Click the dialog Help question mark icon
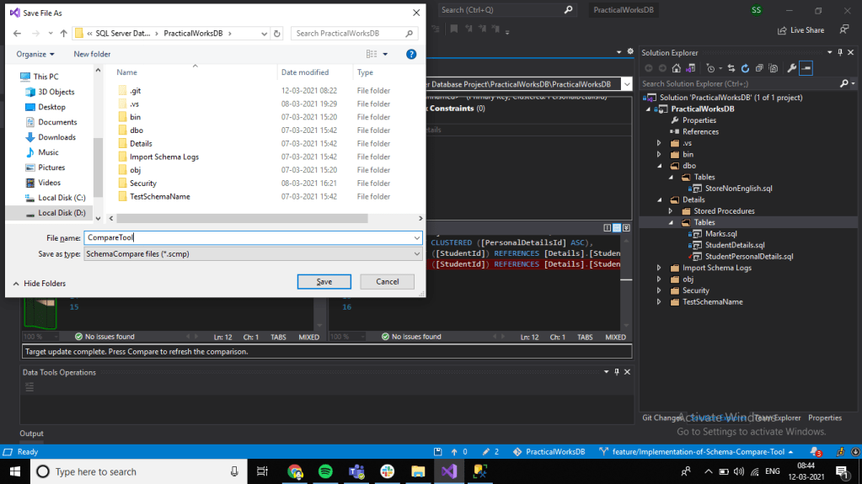862x484 pixels. 411,54
